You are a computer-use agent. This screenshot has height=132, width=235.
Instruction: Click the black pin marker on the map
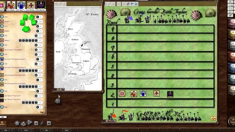click(x=82, y=45)
